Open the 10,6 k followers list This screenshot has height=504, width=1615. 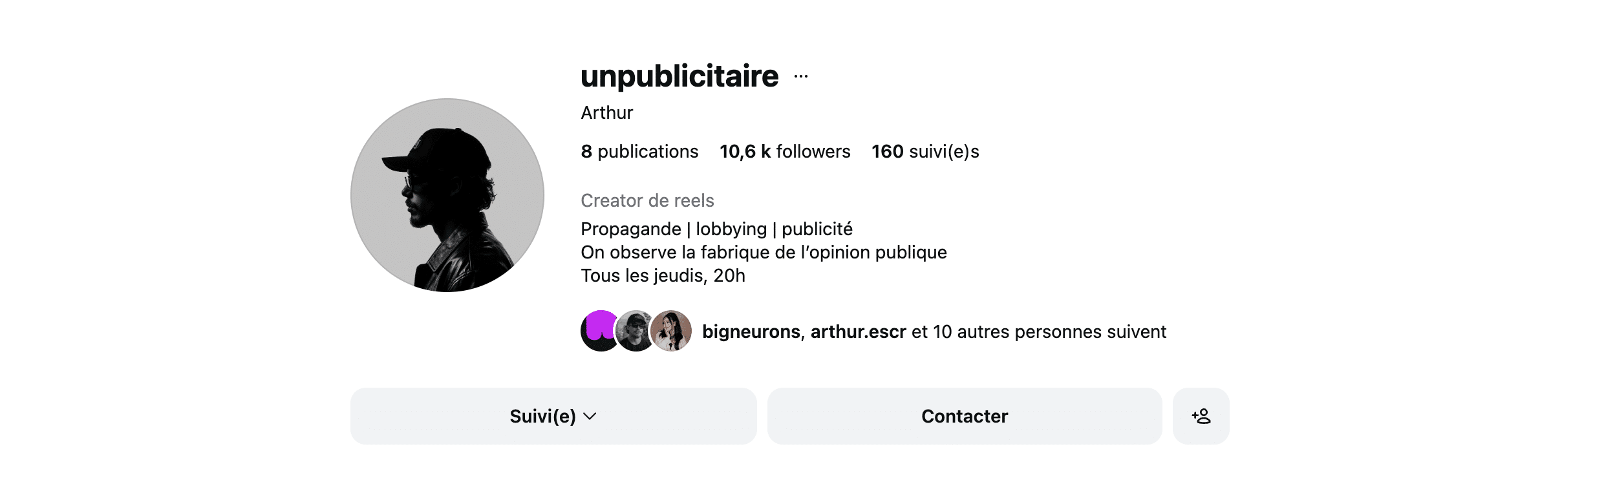784,151
